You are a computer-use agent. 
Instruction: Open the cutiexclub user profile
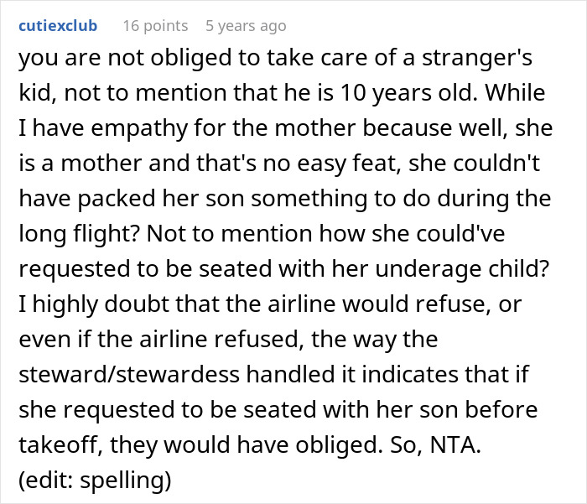tap(56, 26)
